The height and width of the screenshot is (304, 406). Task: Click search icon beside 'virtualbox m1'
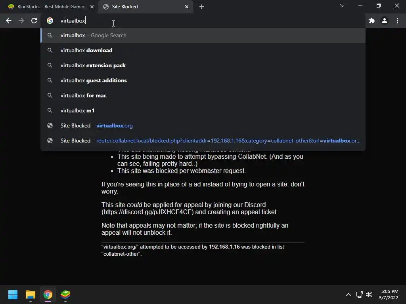[50, 110]
